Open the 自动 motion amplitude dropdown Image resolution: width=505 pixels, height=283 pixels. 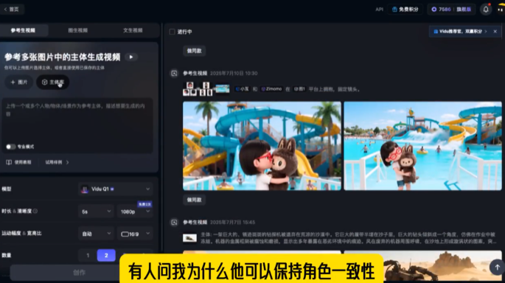pyautogui.click(x=97, y=234)
